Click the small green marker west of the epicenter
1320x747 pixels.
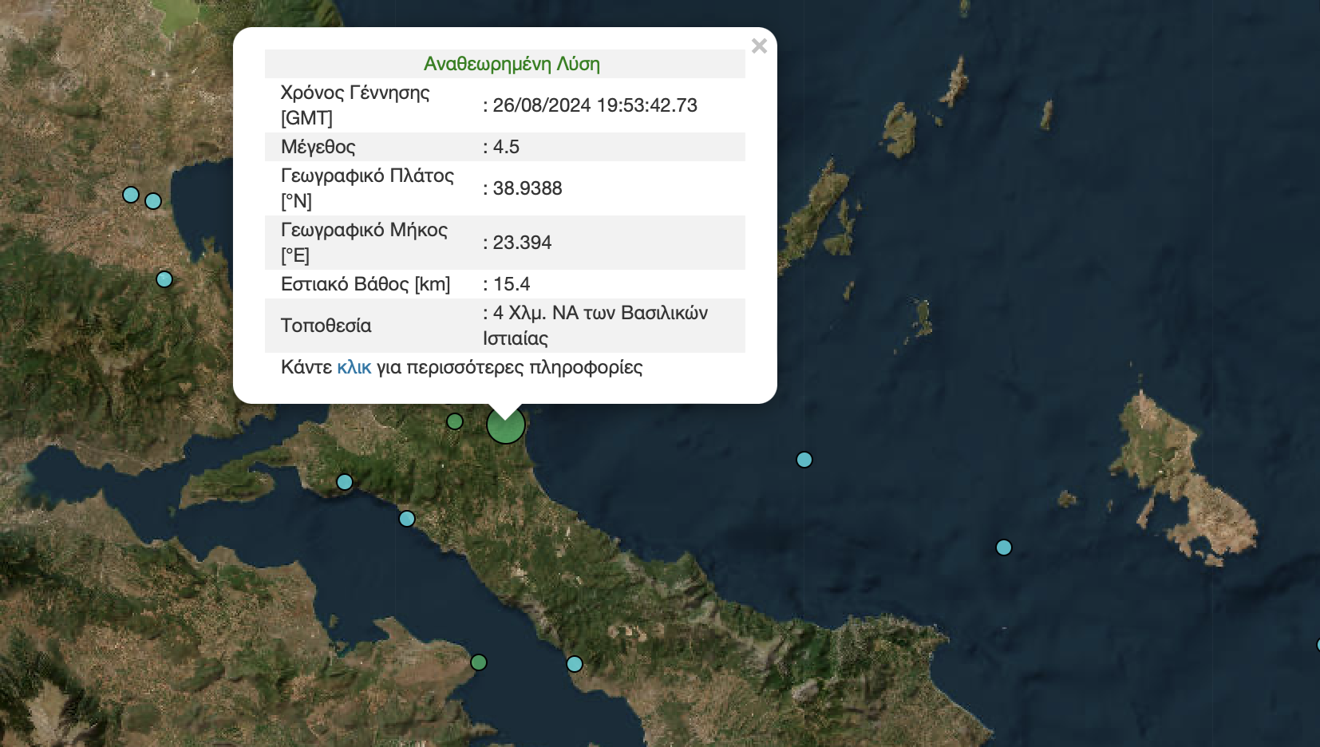pos(454,422)
